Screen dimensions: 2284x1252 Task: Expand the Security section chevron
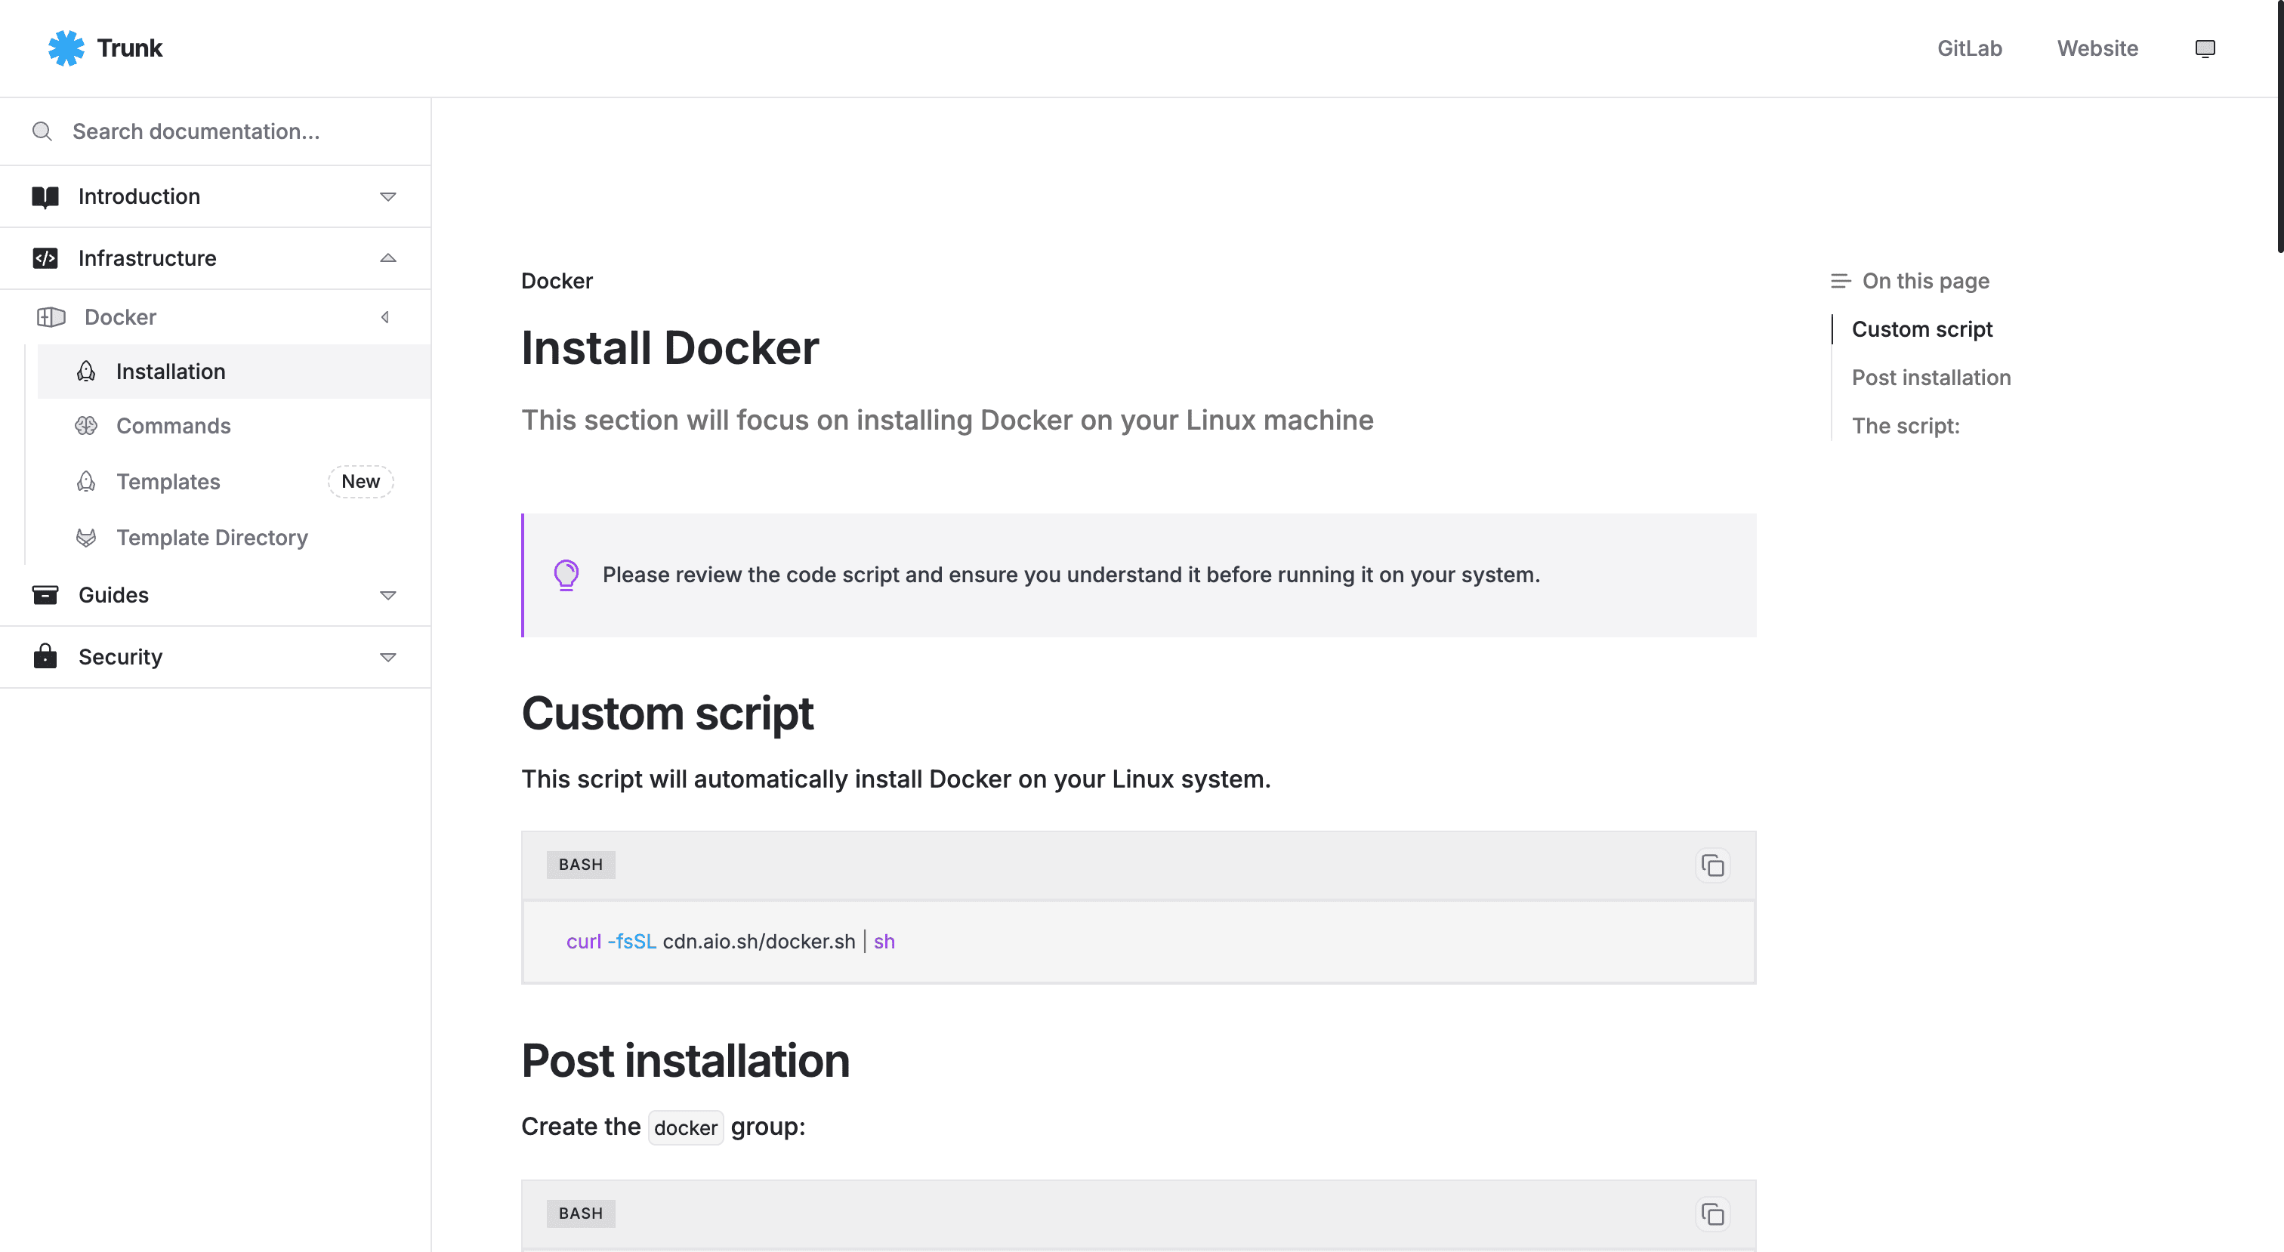click(x=387, y=656)
